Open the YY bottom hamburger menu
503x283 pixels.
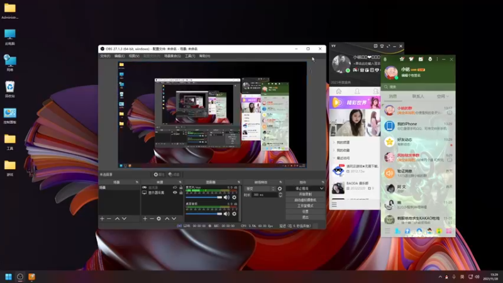tap(334, 204)
